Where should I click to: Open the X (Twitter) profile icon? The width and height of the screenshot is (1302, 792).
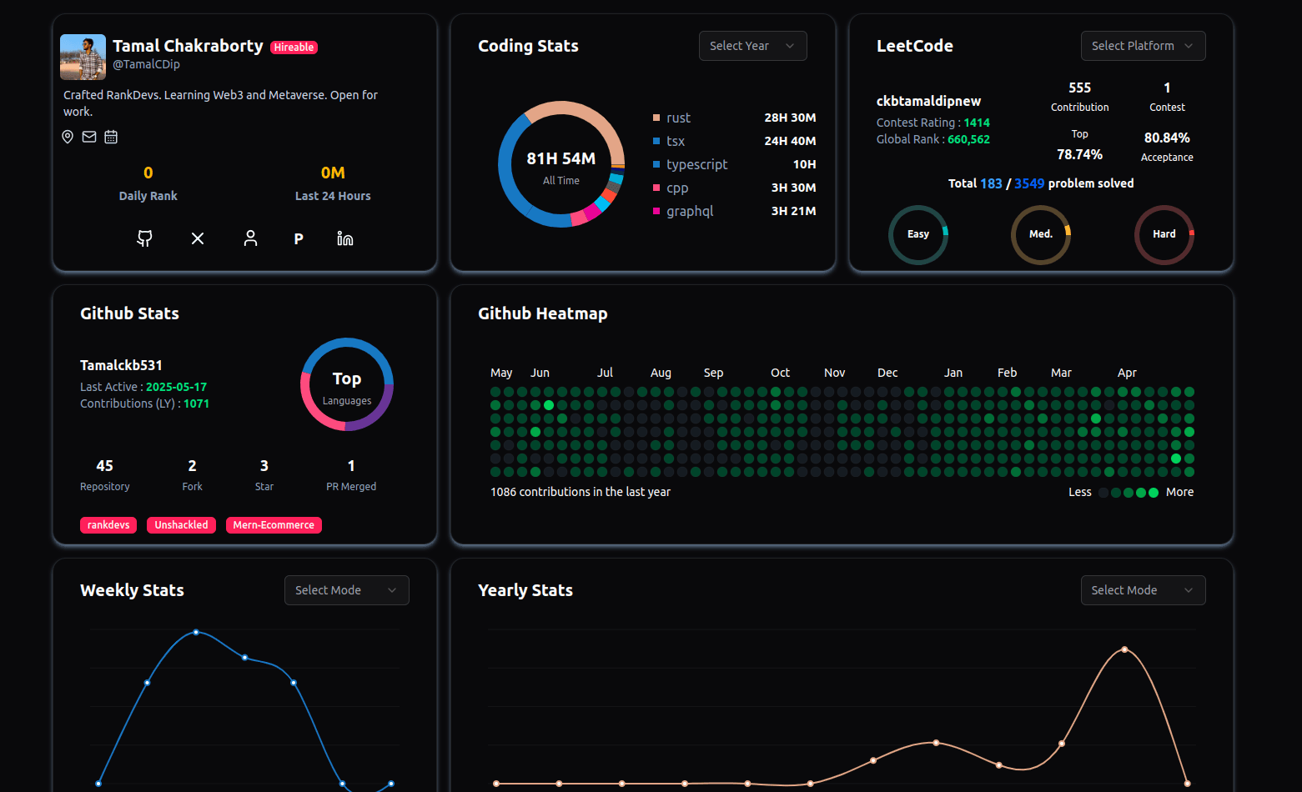coord(198,238)
